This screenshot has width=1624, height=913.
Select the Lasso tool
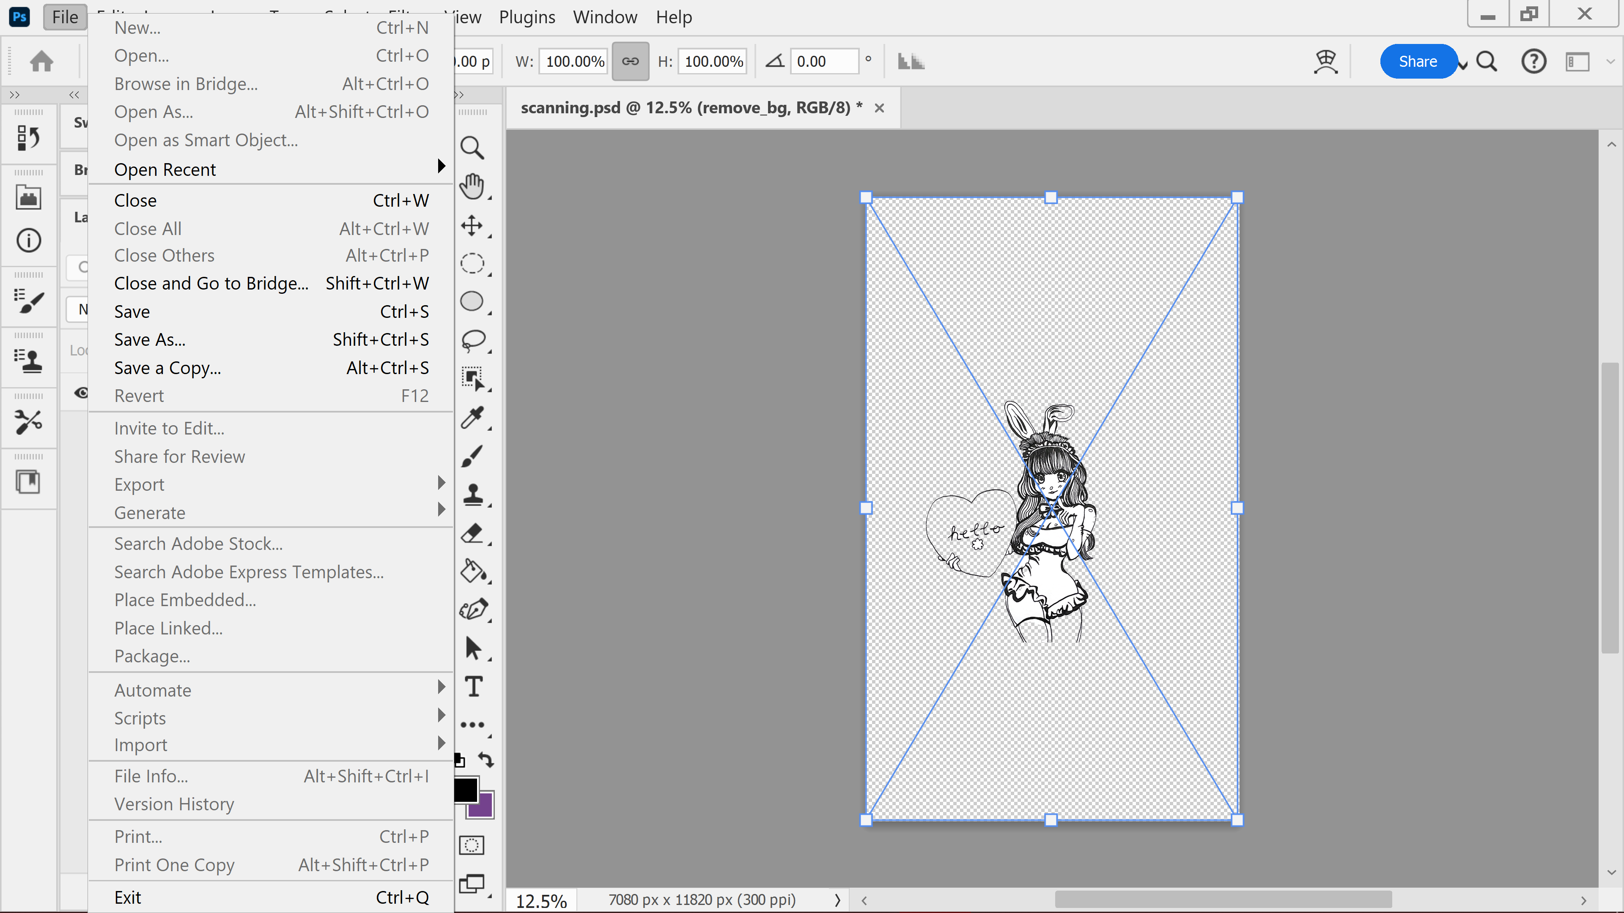coord(473,340)
